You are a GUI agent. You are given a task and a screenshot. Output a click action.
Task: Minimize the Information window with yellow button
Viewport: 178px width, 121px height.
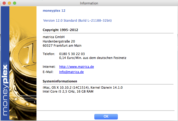pos(9,3)
